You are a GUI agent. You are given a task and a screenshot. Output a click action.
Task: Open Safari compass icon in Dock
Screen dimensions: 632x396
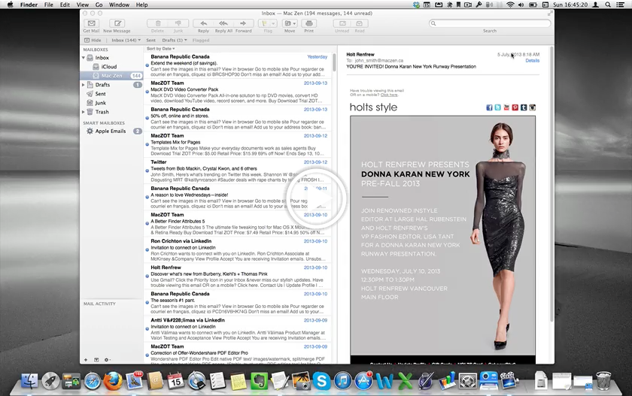(92, 381)
